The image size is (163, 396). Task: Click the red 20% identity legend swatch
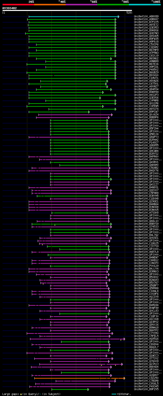click(x=18, y=4)
